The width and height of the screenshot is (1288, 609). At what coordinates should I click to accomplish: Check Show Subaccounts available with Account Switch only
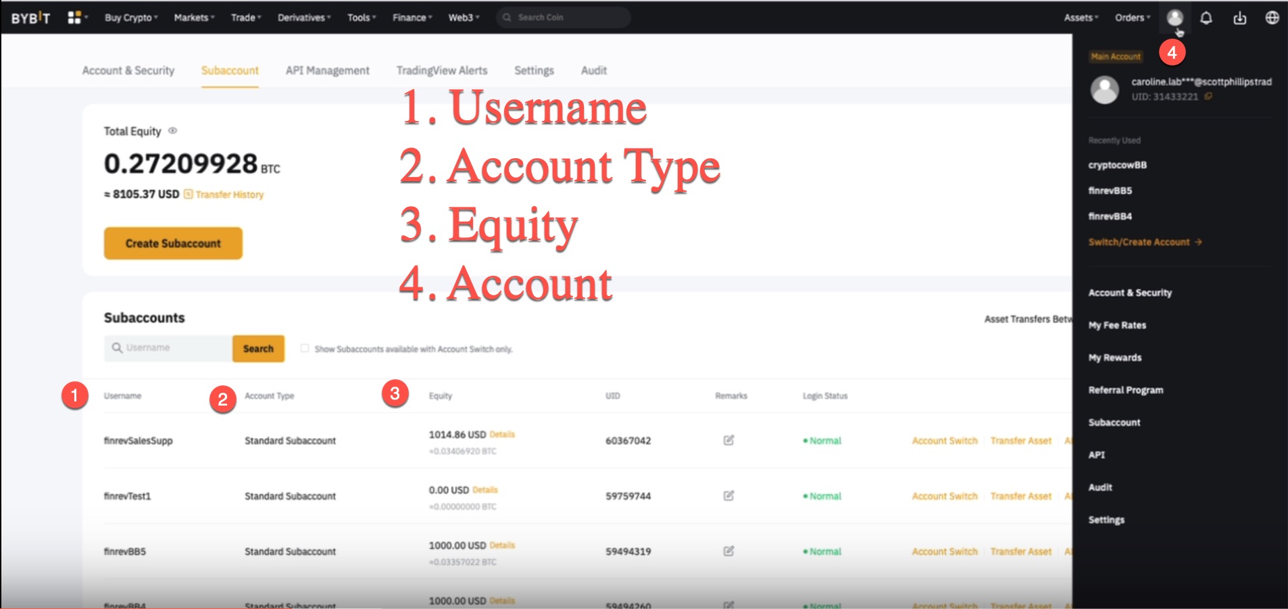(x=305, y=349)
